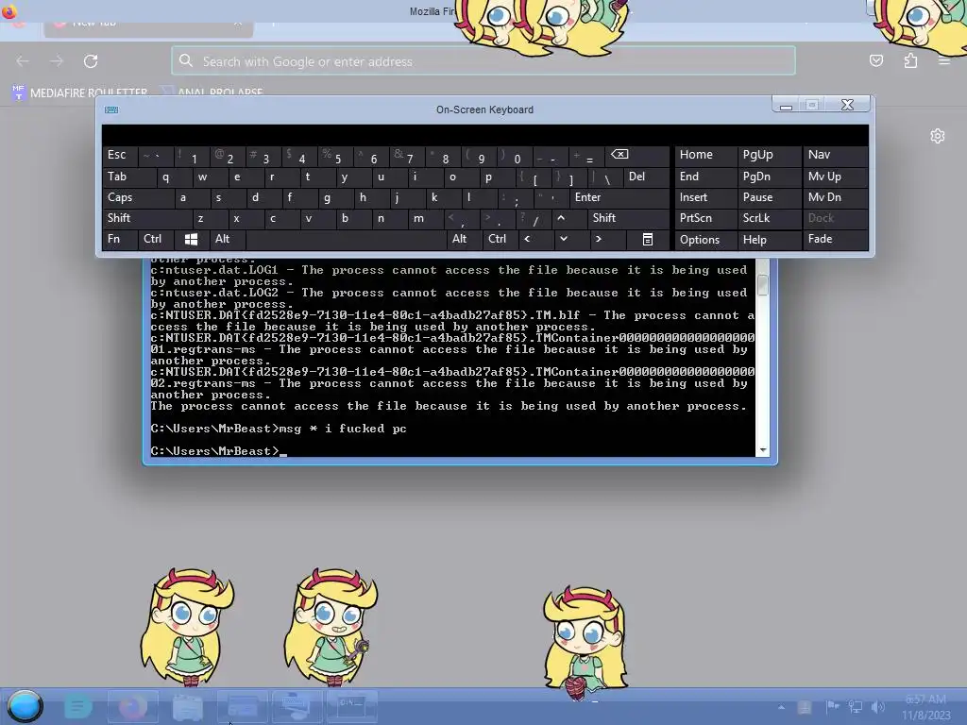Click command prompt scrollbar down arrow
The width and height of the screenshot is (967, 725).
(763, 450)
